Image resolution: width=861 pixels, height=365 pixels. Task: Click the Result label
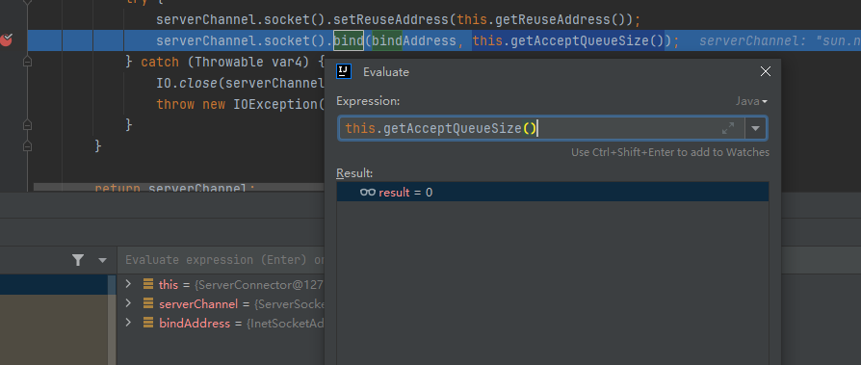pyautogui.click(x=354, y=173)
